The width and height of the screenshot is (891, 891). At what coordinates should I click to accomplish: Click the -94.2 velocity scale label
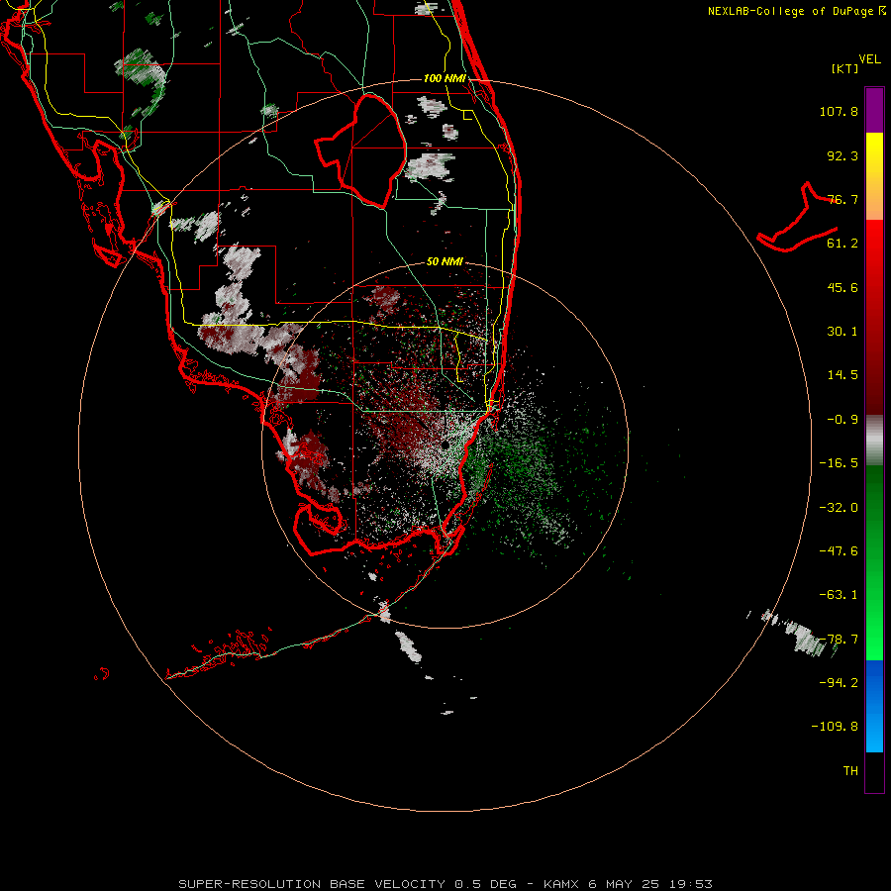click(839, 683)
